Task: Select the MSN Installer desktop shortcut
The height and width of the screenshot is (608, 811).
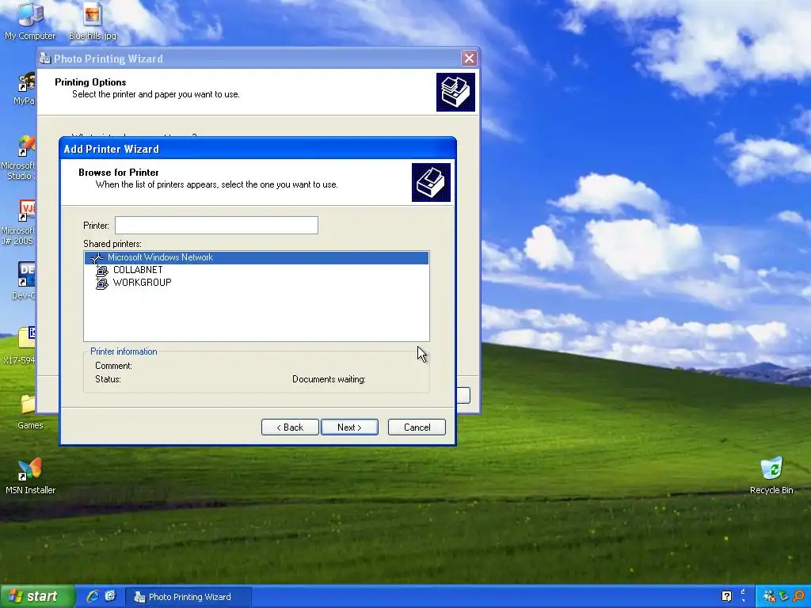Action: [30, 476]
